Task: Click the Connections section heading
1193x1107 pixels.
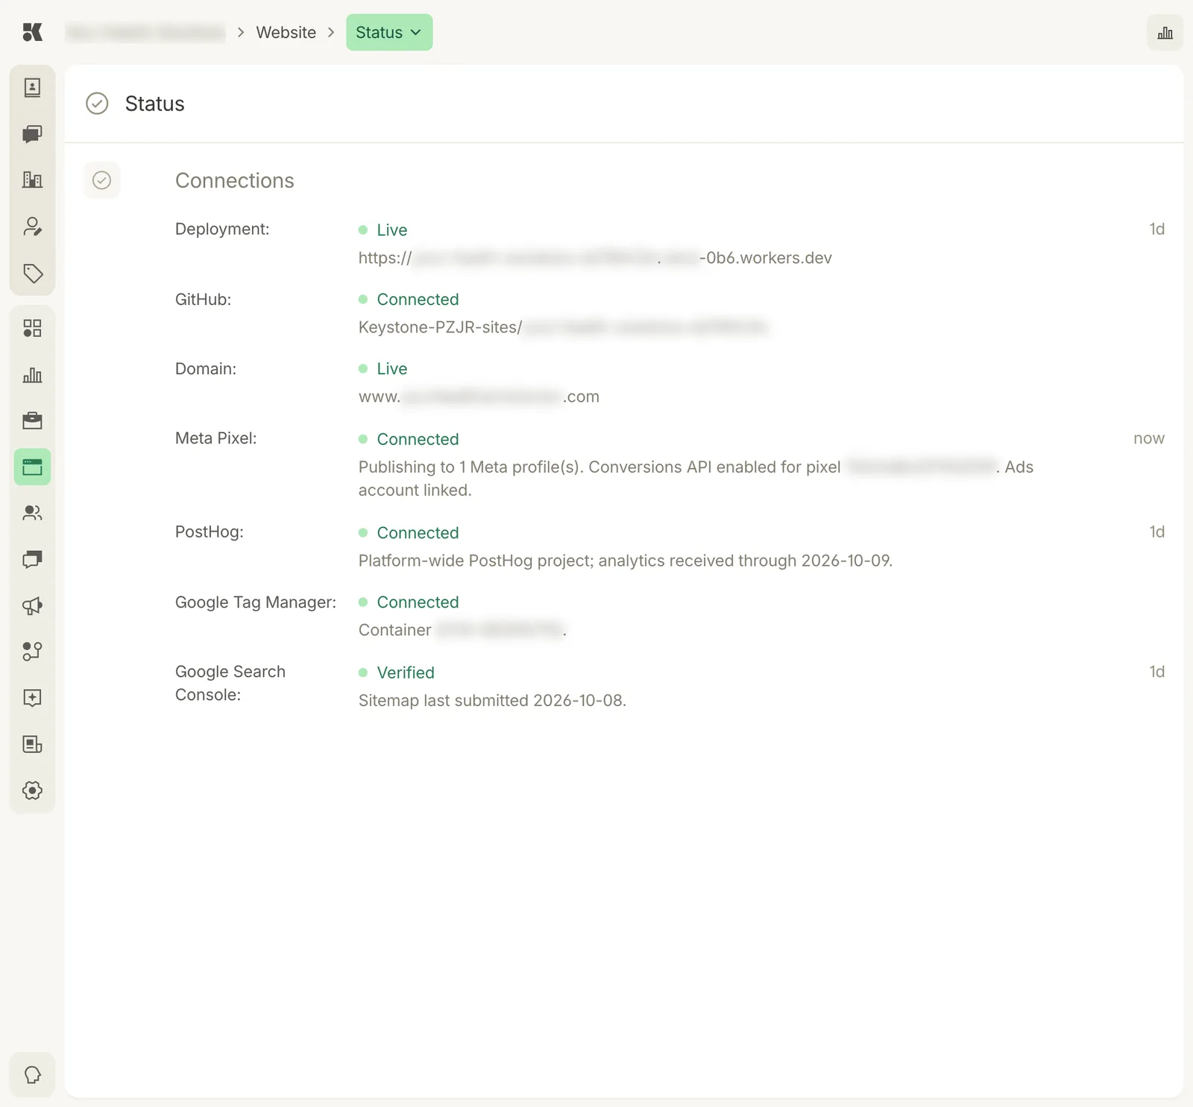Action: pyautogui.click(x=235, y=180)
